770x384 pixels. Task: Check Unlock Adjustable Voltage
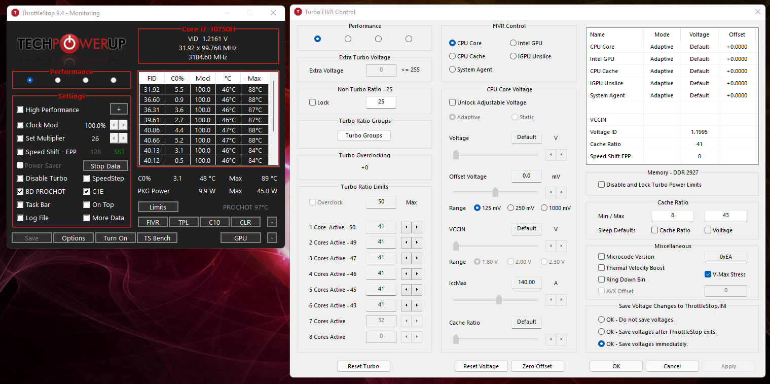pos(453,102)
